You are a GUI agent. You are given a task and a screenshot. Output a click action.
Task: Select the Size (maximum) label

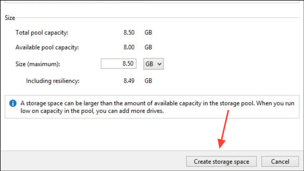click(x=38, y=64)
